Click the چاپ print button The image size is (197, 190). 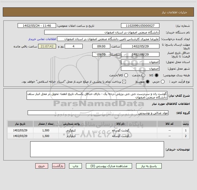[75, 166]
